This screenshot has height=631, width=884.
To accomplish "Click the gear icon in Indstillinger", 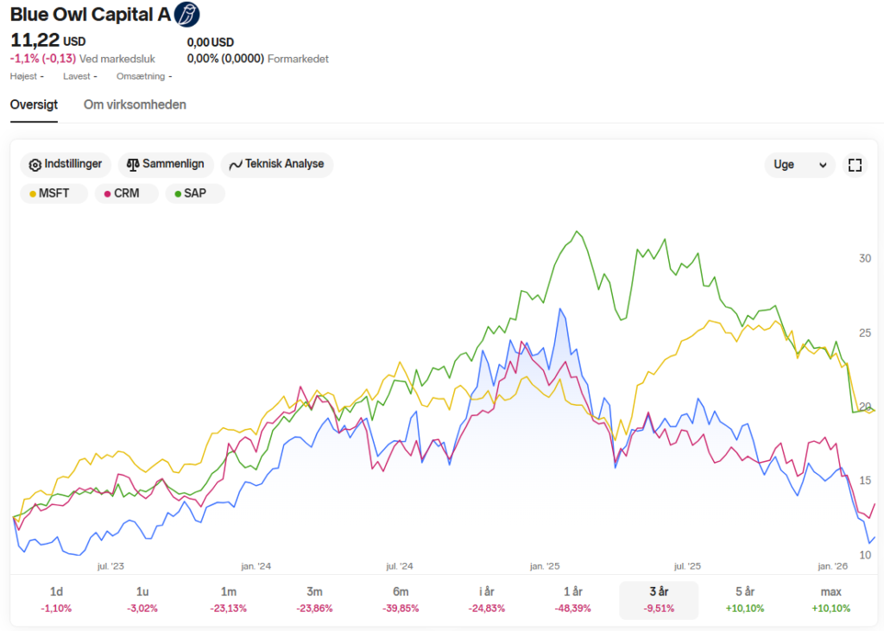I will tap(35, 165).
